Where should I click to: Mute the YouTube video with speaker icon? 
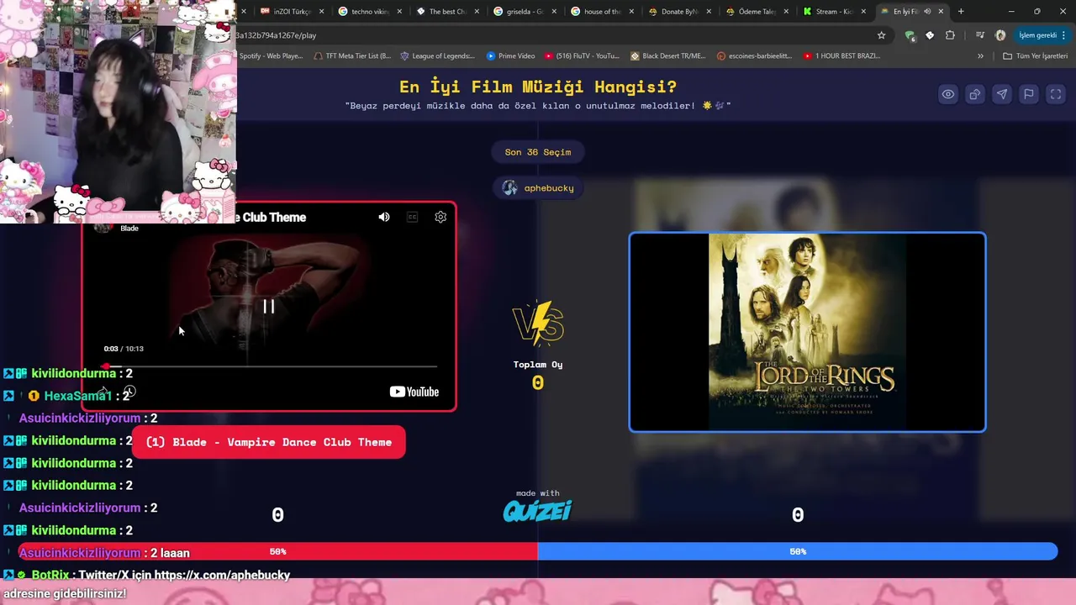[x=384, y=217]
